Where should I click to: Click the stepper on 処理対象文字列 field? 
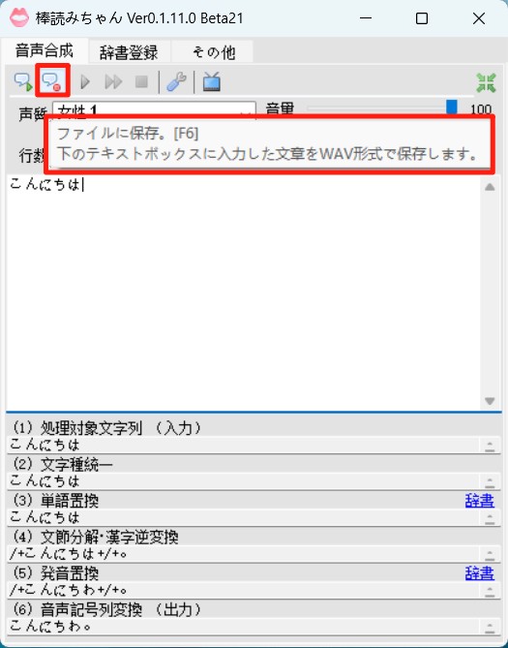coord(490,446)
